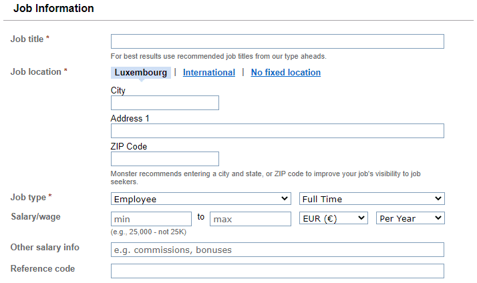Click the Reference code input field
This screenshot has width=477, height=283.
(277, 271)
